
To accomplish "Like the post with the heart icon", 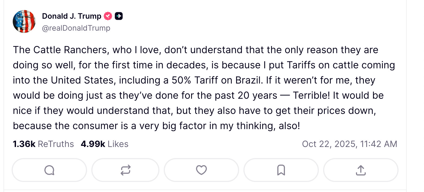I will point(201,170).
